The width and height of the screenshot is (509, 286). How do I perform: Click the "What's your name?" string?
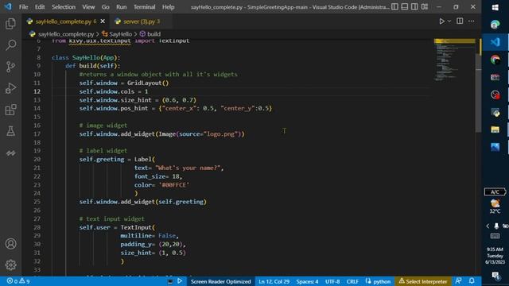[x=188, y=168]
